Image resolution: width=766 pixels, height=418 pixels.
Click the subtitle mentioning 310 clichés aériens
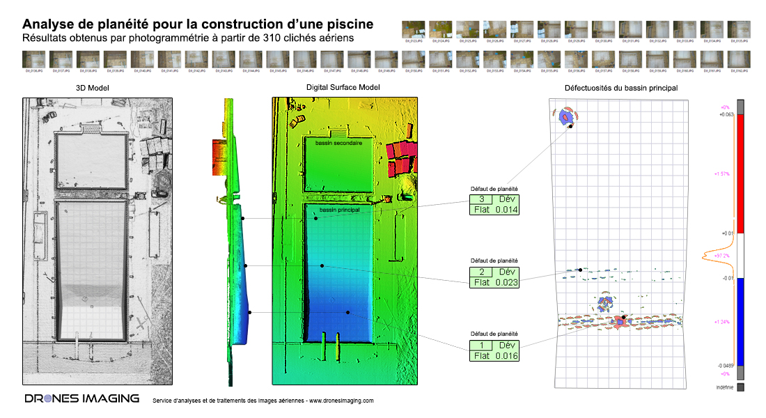tap(188, 38)
